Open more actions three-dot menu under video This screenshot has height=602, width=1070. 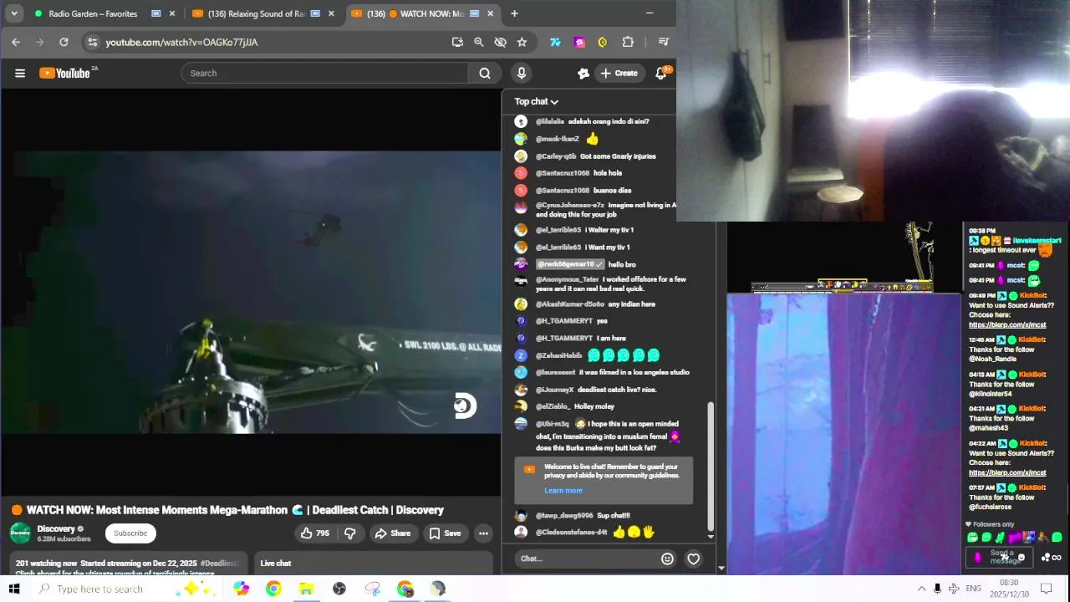483,533
